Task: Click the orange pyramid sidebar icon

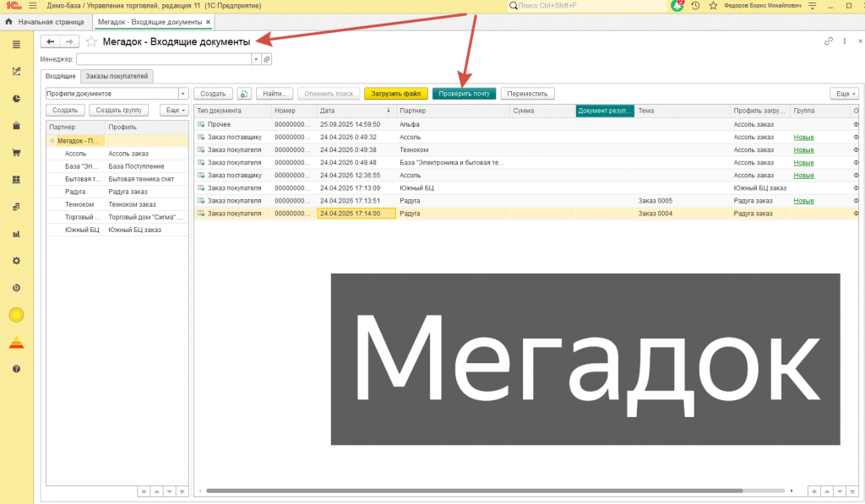Action: 17,343
